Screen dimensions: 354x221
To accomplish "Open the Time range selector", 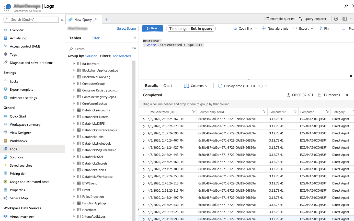I will click(x=191, y=29).
